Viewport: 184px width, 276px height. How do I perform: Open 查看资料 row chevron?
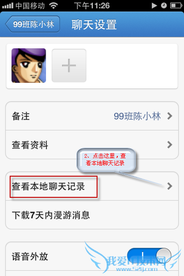coord(170,145)
